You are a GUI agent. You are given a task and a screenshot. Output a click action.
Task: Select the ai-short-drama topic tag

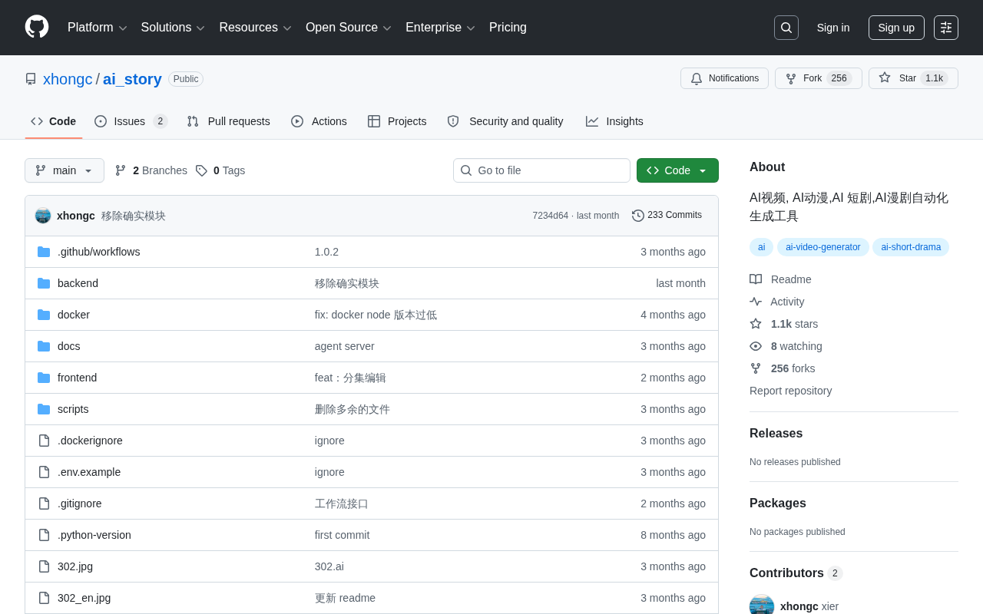click(911, 247)
